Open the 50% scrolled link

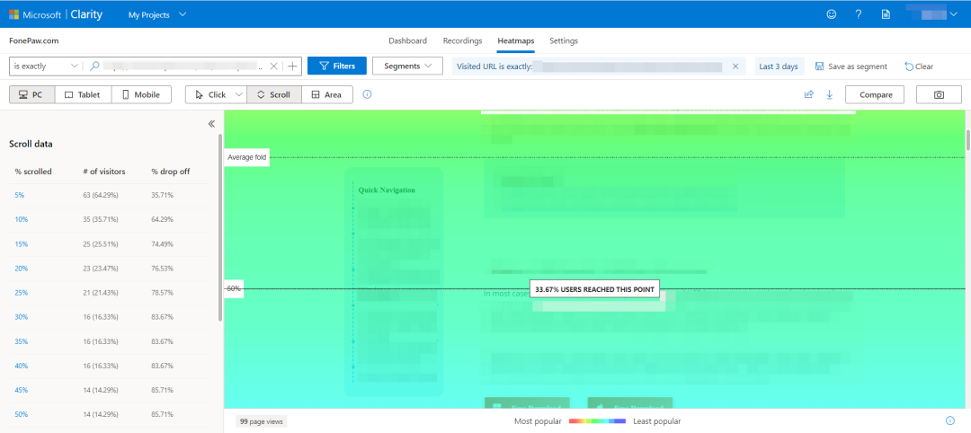click(x=21, y=414)
